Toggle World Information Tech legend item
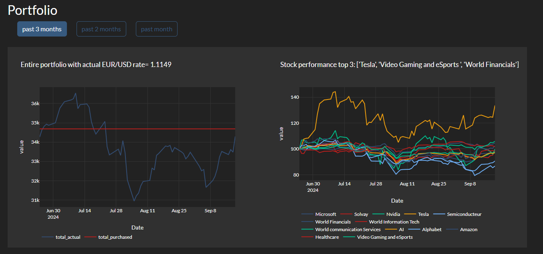The image size is (543, 254). 394,222
